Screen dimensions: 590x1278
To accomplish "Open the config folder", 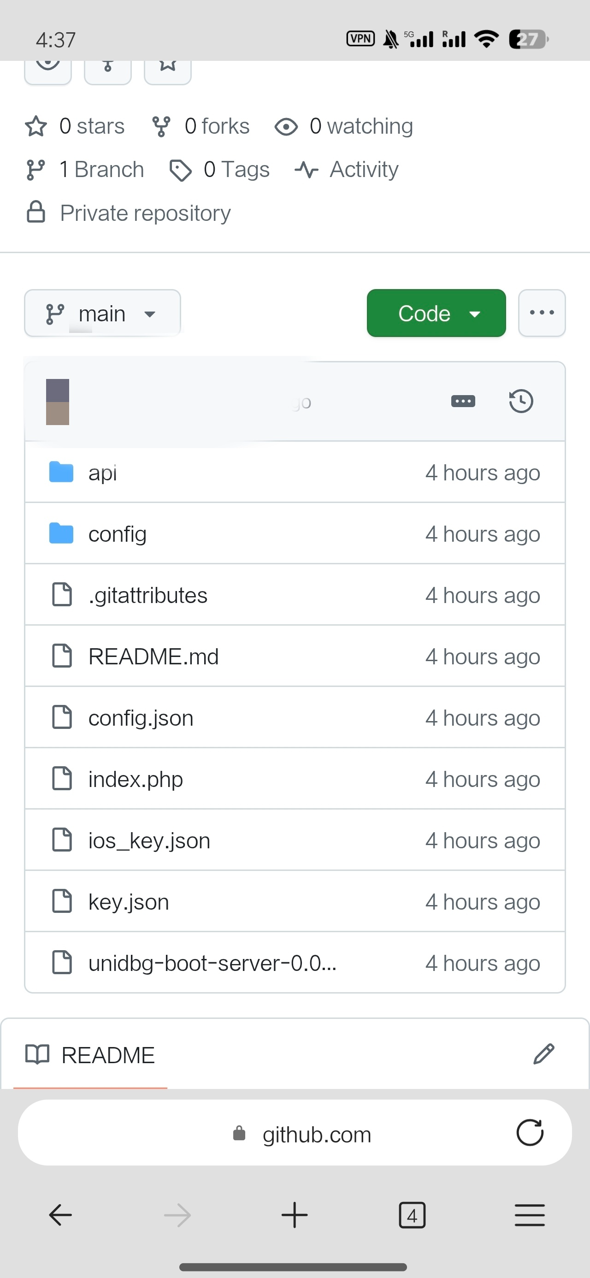I will click(x=117, y=534).
